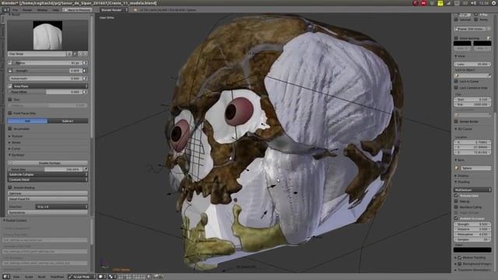Viewport: 498px width, 280px height.
Task: Click Disable Dyntopo button
Action: pyautogui.click(x=47, y=163)
